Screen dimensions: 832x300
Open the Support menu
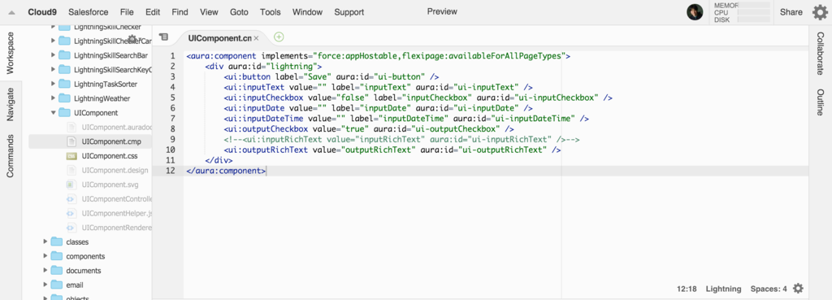coord(349,12)
